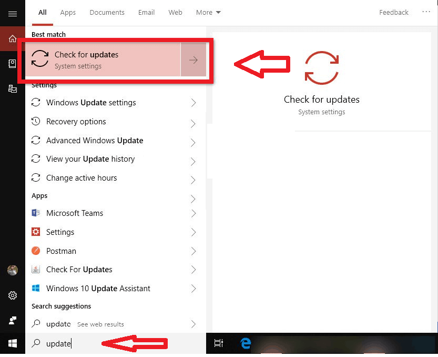
Task: Click the Windows Start button
Action: [13, 343]
